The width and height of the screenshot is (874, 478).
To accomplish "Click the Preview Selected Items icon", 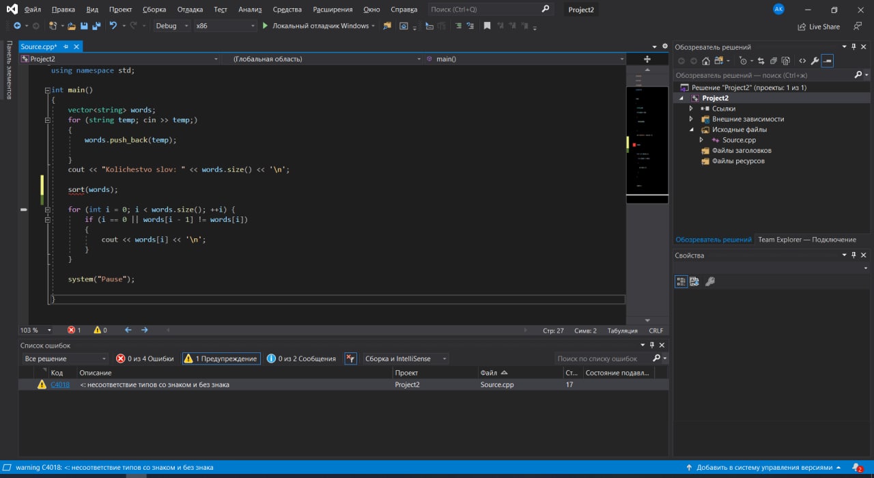I will tap(827, 61).
